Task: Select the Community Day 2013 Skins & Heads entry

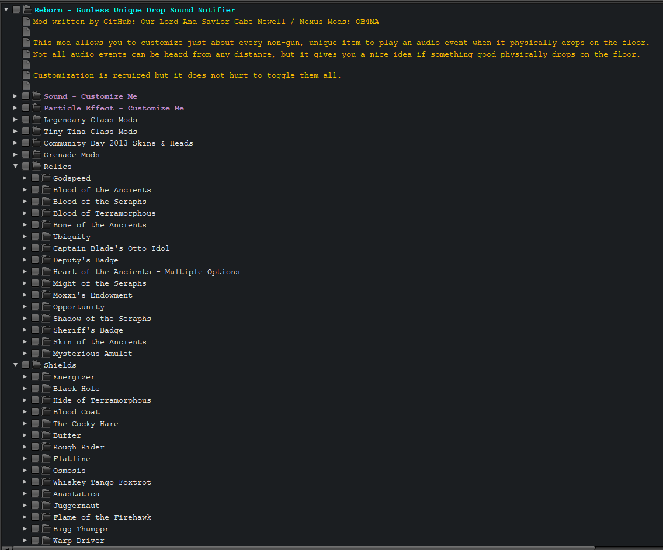Action: pyautogui.click(x=118, y=143)
